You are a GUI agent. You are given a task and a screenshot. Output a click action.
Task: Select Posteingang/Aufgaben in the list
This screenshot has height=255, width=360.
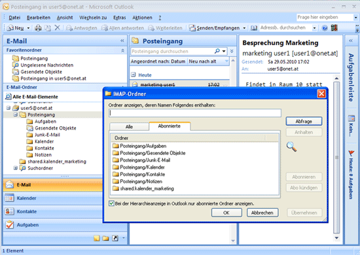click(x=139, y=146)
